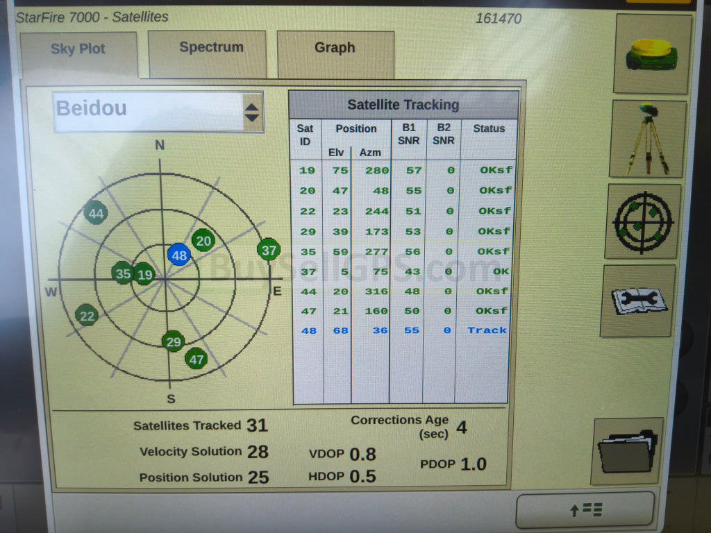Click Sat ID 20 in tracking table

(x=308, y=191)
